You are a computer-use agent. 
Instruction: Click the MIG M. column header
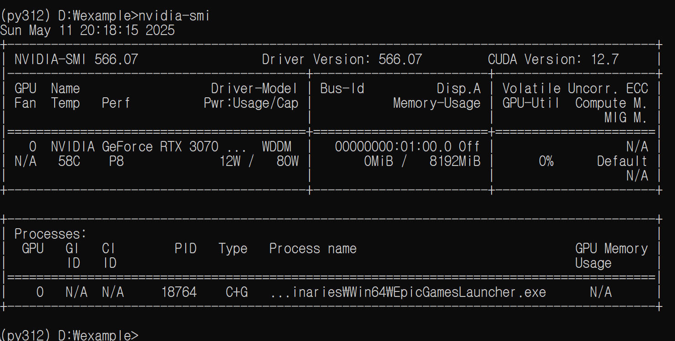tap(626, 118)
